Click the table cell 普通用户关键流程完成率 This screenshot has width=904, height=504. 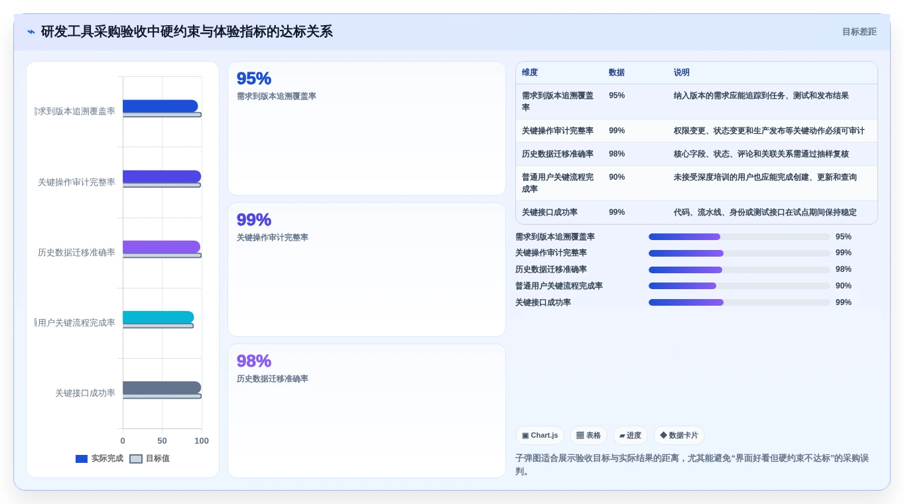(558, 183)
